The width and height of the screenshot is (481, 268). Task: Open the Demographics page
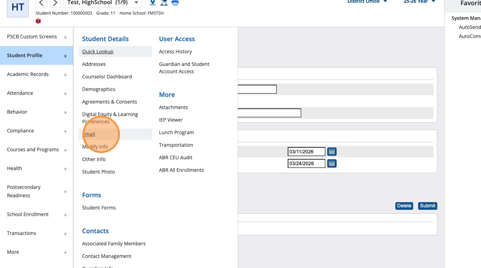tap(99, 89)
